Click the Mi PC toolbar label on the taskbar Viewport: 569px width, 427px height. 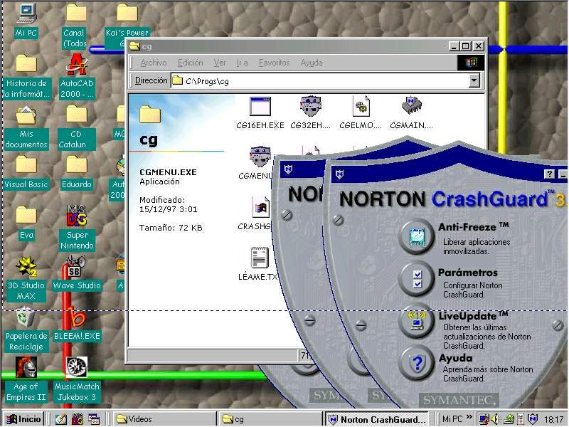click(x=452, y=419)
